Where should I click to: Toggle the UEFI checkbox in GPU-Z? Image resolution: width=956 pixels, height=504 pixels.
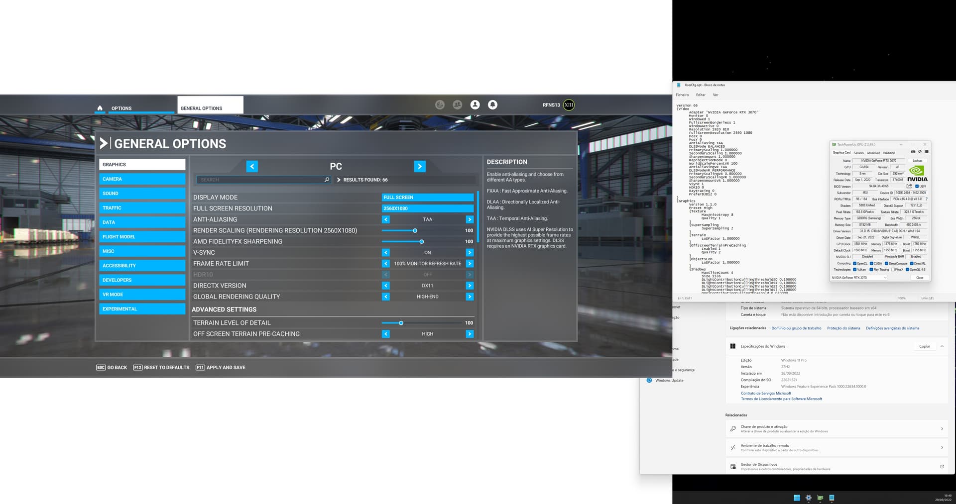917,186
